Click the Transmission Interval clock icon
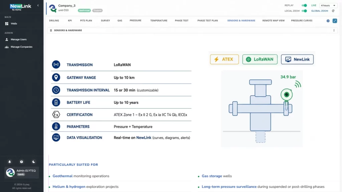The width and height of the screenshot is (342, 192). pyautogui.click(x=56, y=90)
